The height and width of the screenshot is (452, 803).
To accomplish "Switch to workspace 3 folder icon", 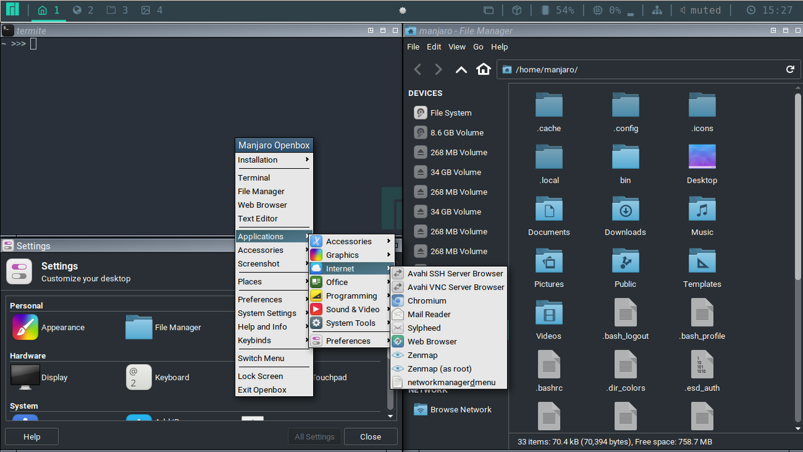I will [x=111, y=10].
